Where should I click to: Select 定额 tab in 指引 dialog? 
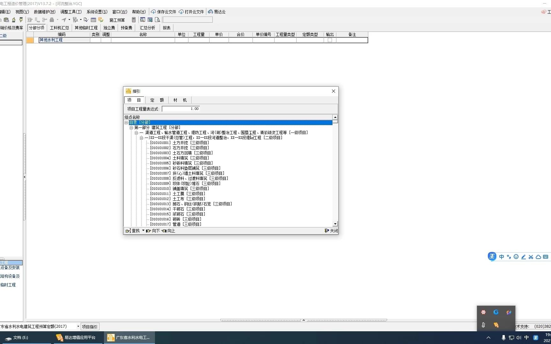point(157,100)
